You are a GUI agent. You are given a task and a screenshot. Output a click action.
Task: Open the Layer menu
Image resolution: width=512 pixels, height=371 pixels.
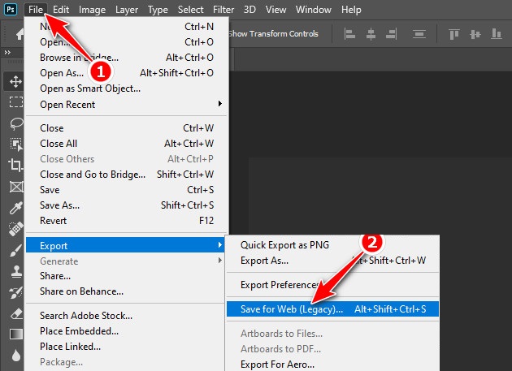coord(127,10)
